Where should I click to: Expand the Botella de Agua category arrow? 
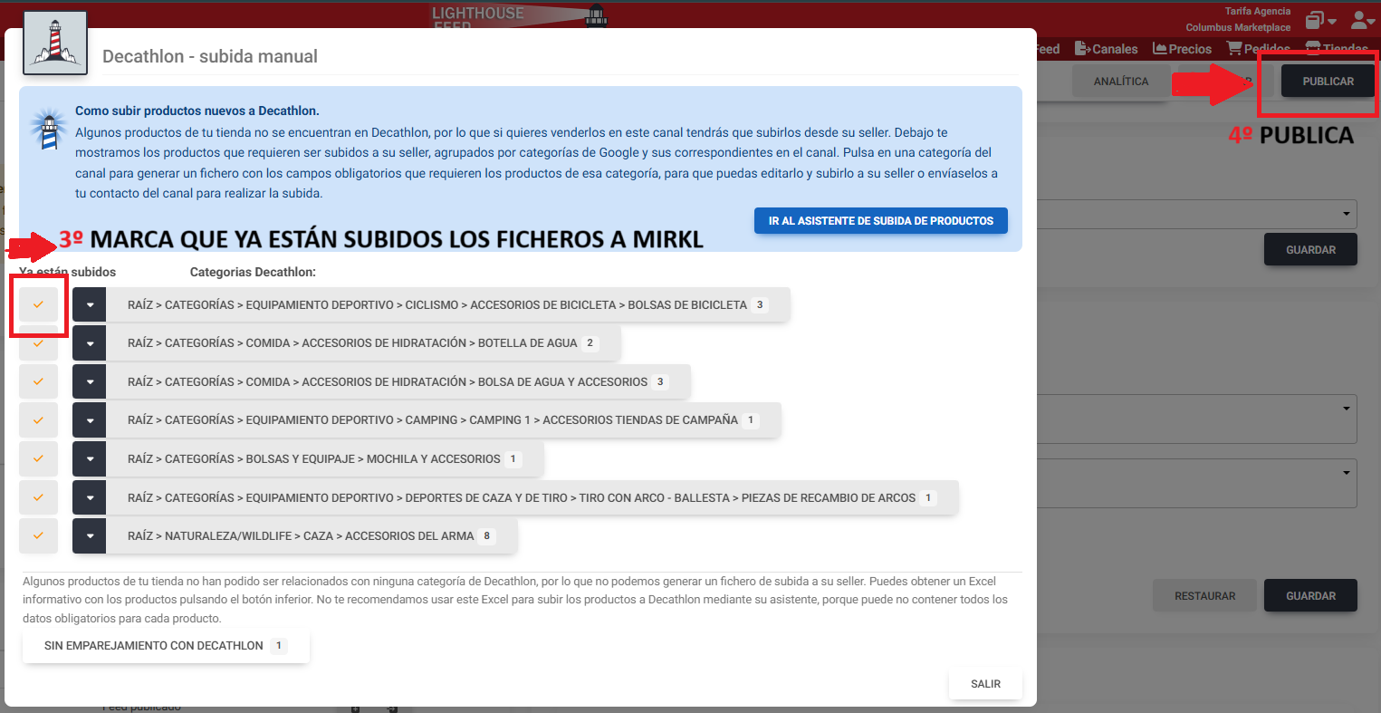tap(90, 343)
